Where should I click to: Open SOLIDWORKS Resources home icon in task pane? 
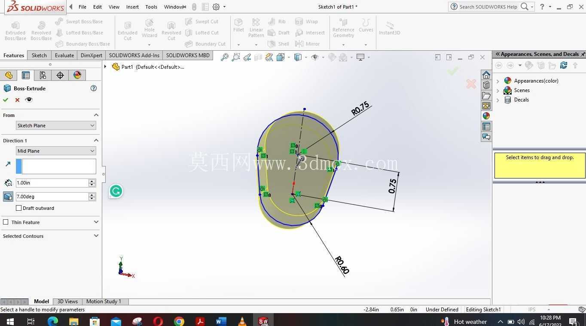click(486, 75)
